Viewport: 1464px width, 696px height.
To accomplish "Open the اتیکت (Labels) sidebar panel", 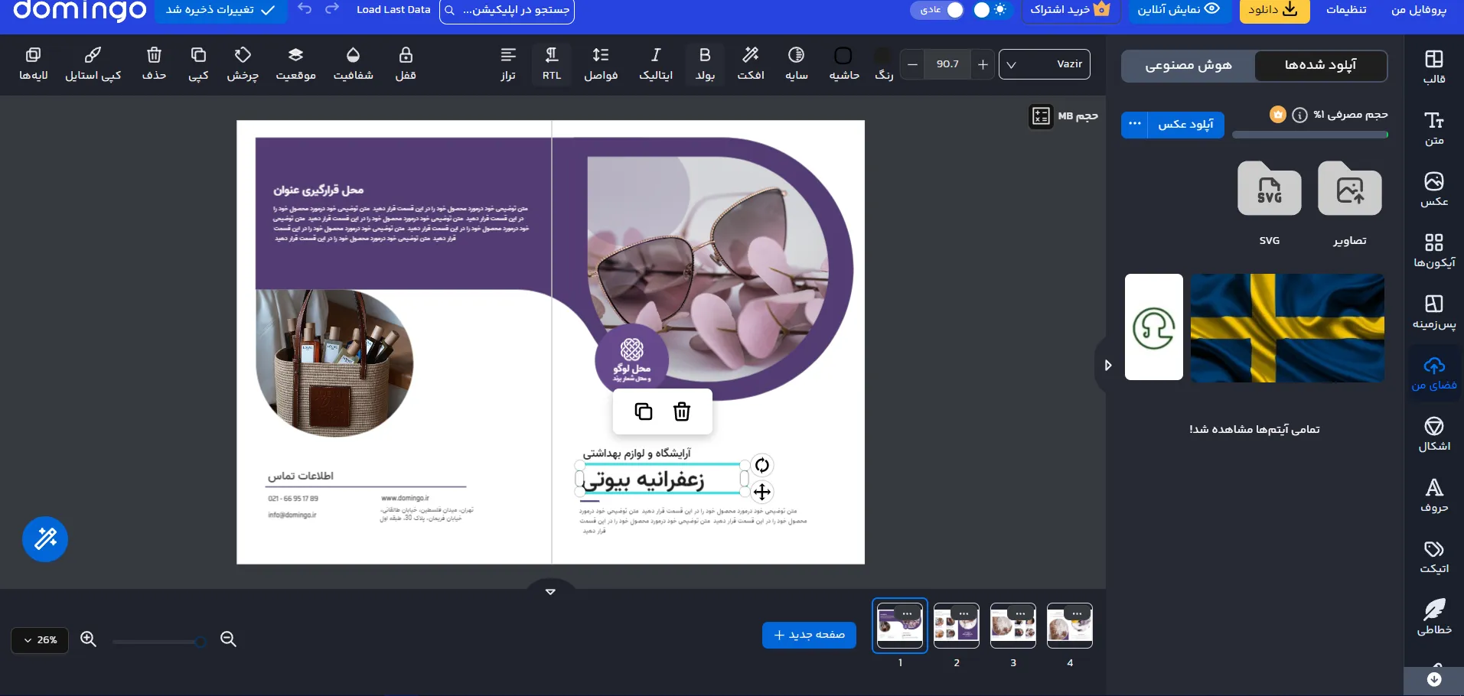I will [1434, 556].
